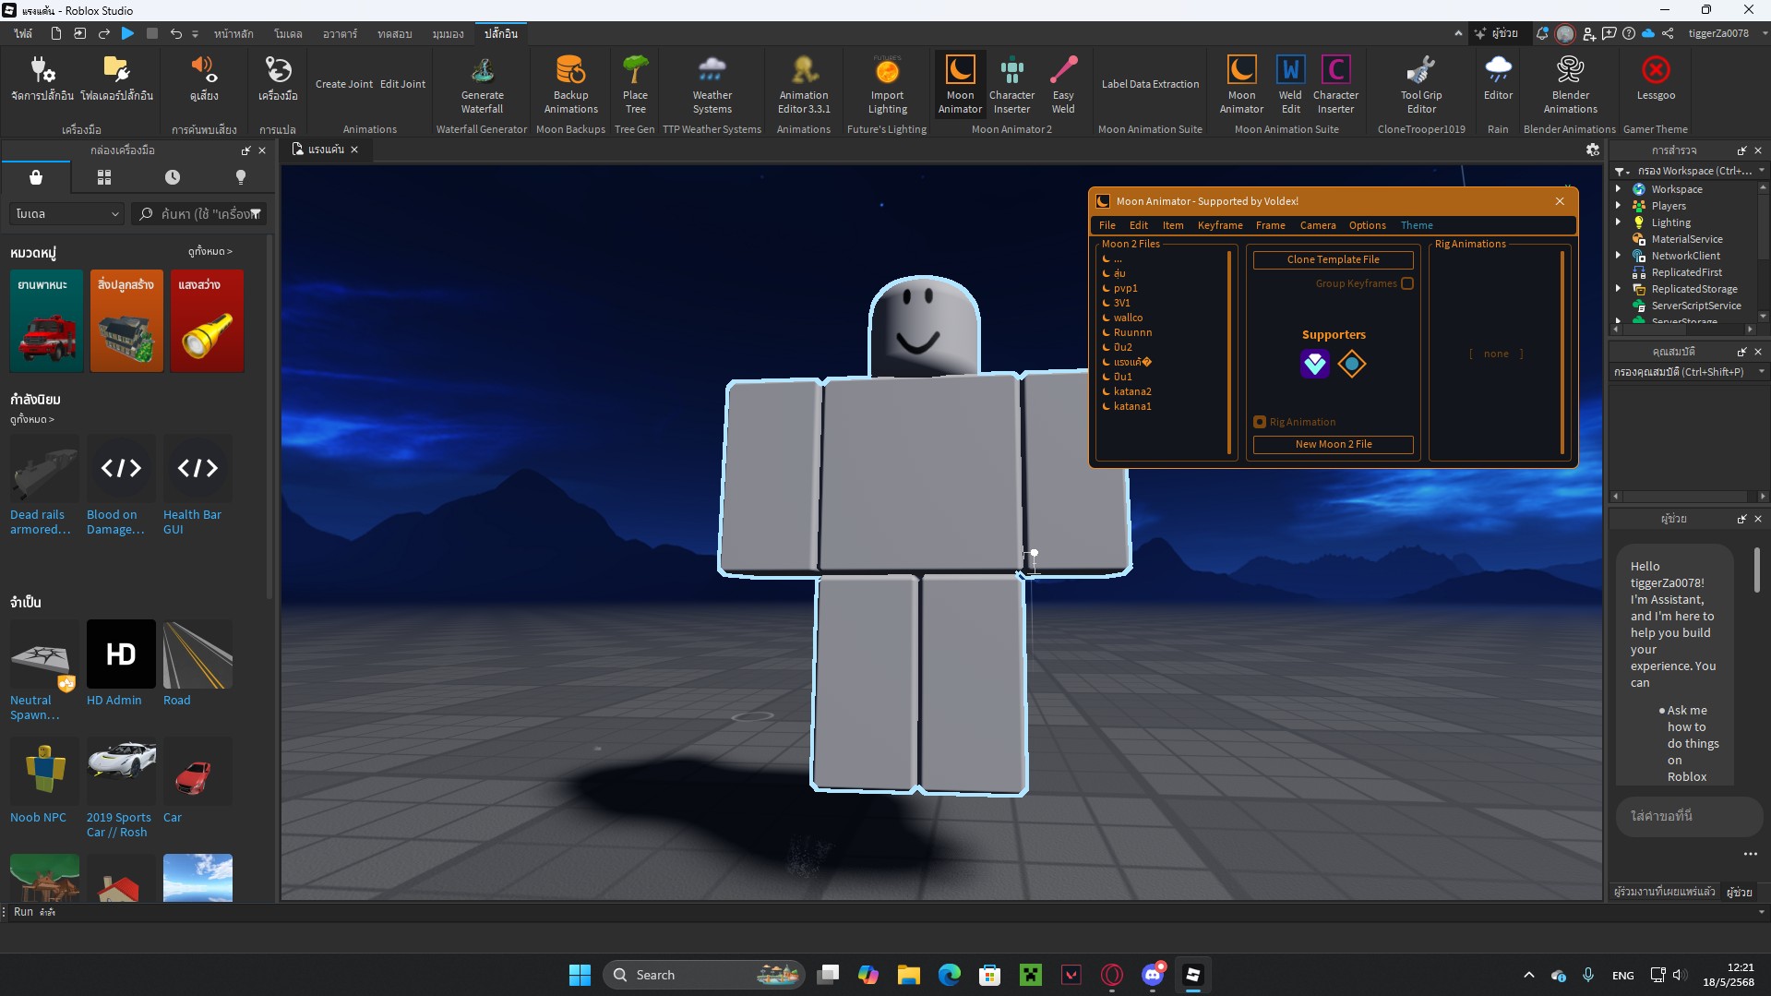Image resolution: width=1771 pixels, height=996 pixels.
Task: Open the toolbox search filter options
Action: pos(257,213)
